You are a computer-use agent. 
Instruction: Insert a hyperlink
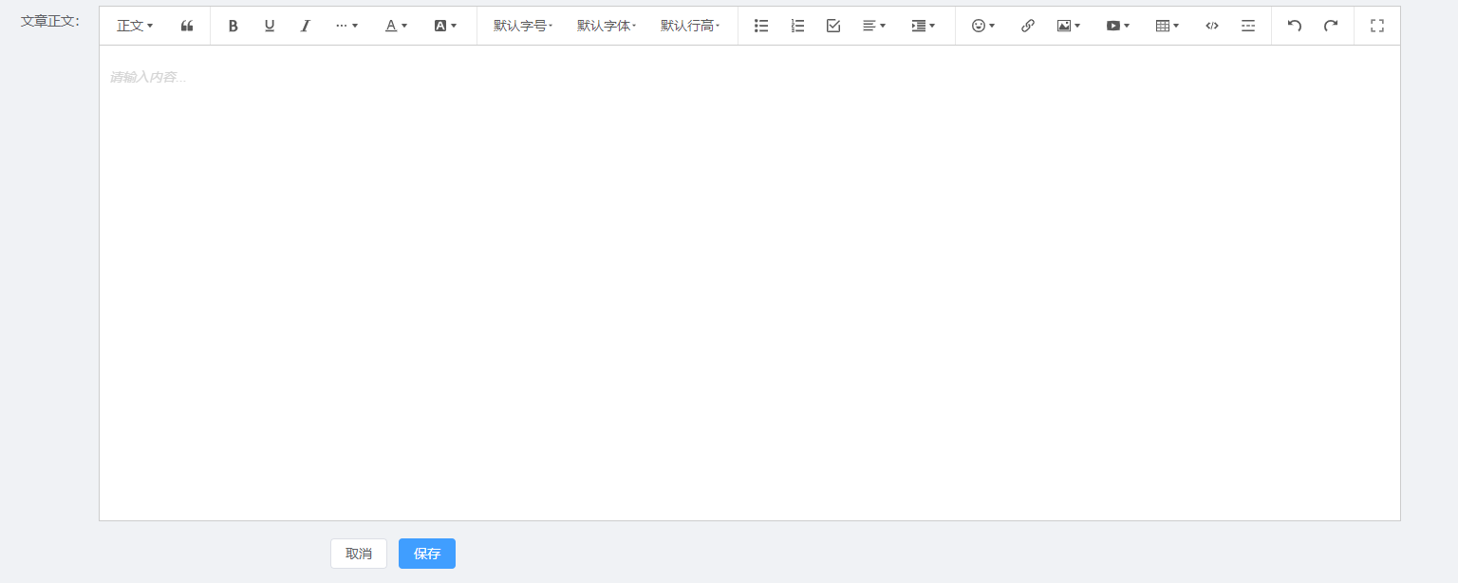1028,26
